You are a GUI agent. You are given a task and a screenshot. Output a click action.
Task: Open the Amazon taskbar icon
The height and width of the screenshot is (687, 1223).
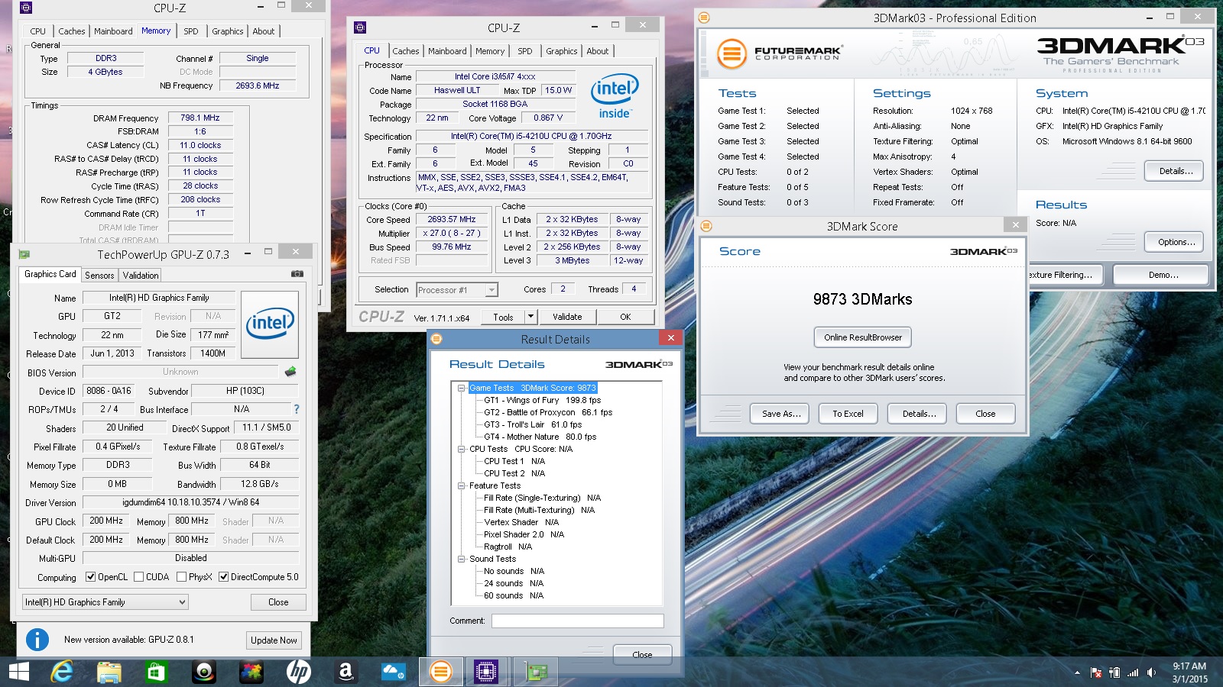click(x=346, y=672)
